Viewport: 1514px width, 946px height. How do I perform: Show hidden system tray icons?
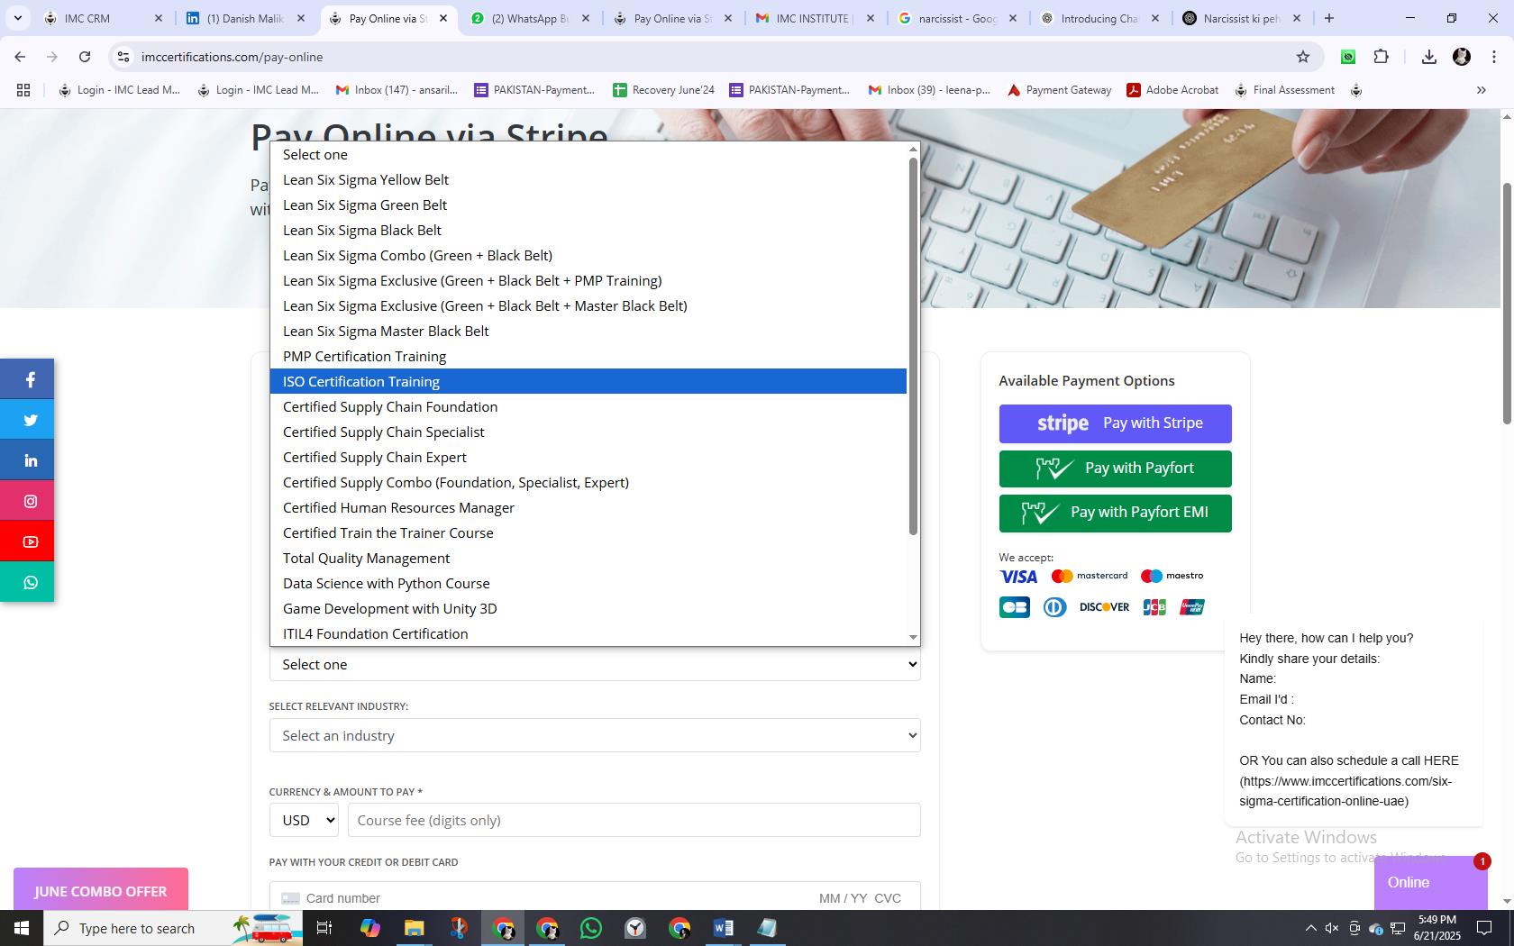(x=1310, y=928)
